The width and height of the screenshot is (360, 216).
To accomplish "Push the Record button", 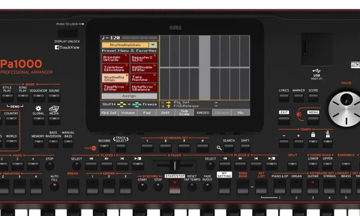I will (x=104, y=148).
